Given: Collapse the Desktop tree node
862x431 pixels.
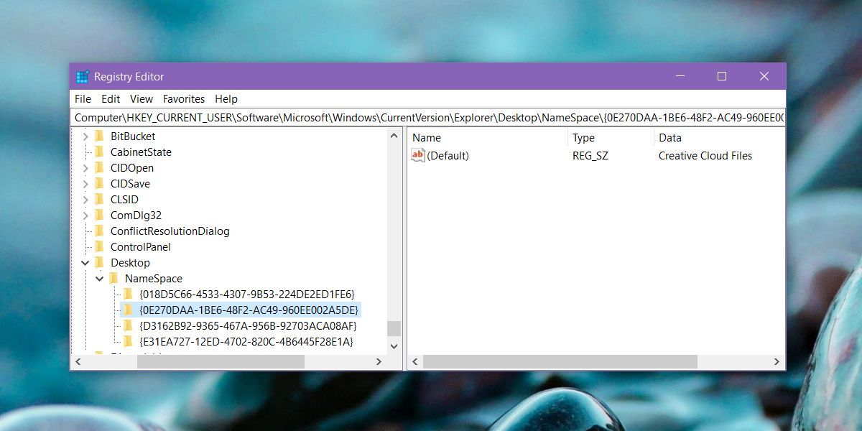Looking at the screenshot, I should 85,263.
